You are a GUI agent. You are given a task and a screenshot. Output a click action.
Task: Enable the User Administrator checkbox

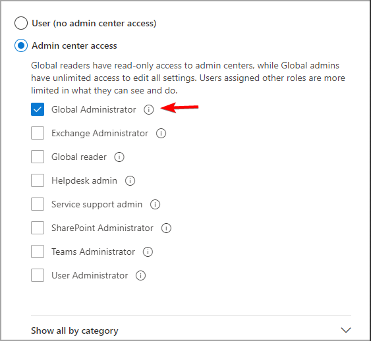click(38, 275)
